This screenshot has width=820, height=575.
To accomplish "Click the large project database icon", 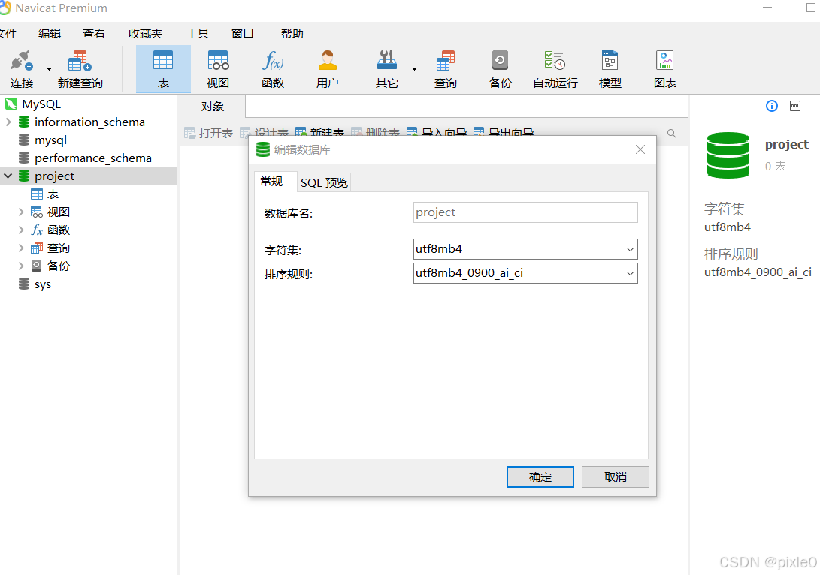I will pyautogui.click(x=728, y=155).
